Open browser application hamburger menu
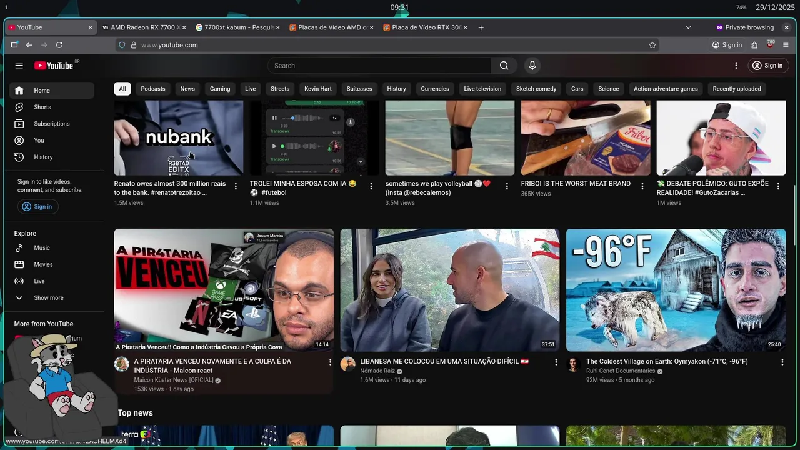 coord(786,45)
